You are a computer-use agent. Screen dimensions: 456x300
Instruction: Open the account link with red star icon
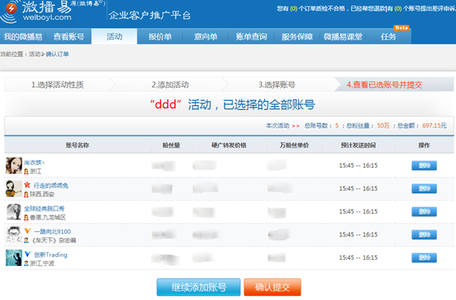click(x=51, y=186)
